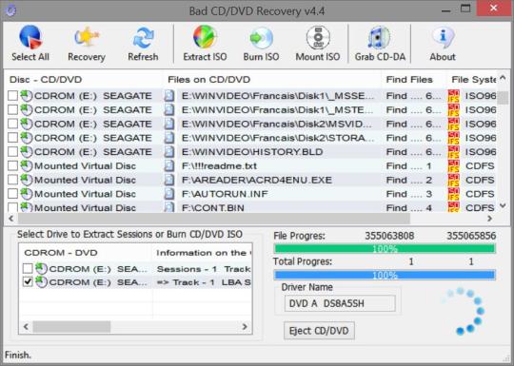514x366 pixels.
Task: Click file icon for _MSSE... row
Action: pyautogui.click(x=169, y=96)
